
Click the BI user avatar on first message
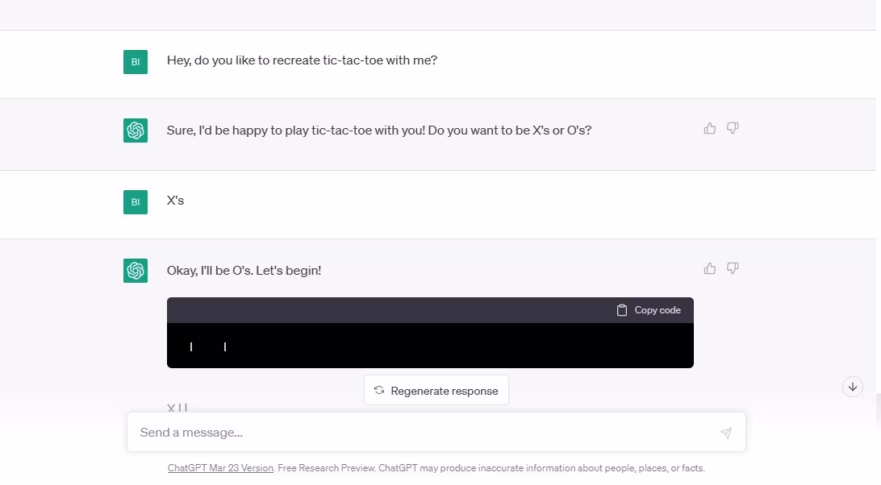[136, 62]
